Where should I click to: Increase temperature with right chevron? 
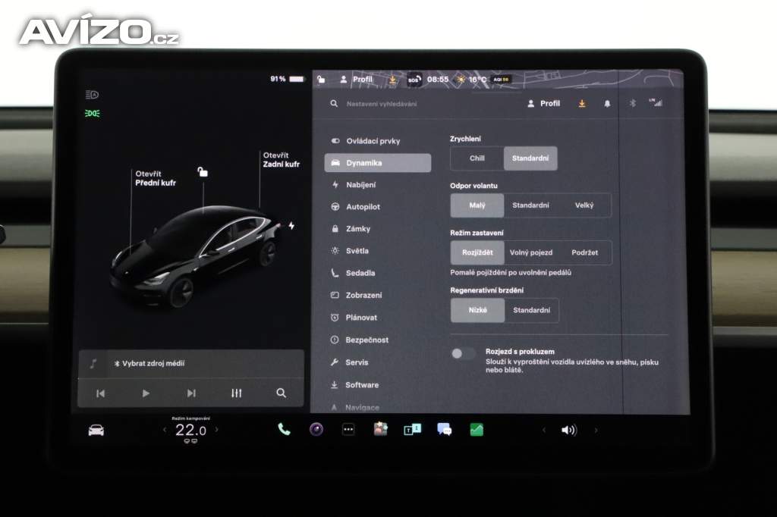(216, 430)
